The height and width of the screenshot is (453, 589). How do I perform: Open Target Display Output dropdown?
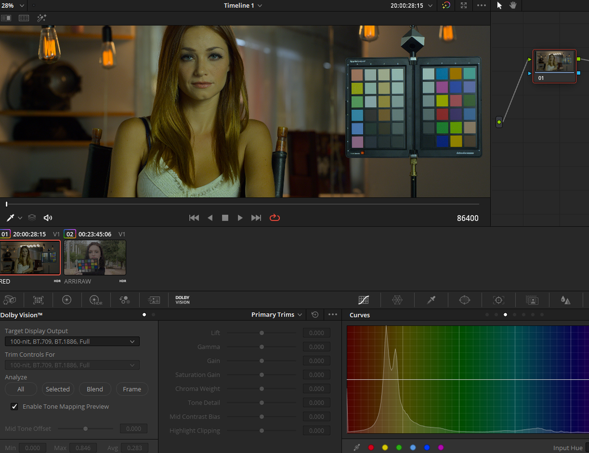(x=72, y=341)
